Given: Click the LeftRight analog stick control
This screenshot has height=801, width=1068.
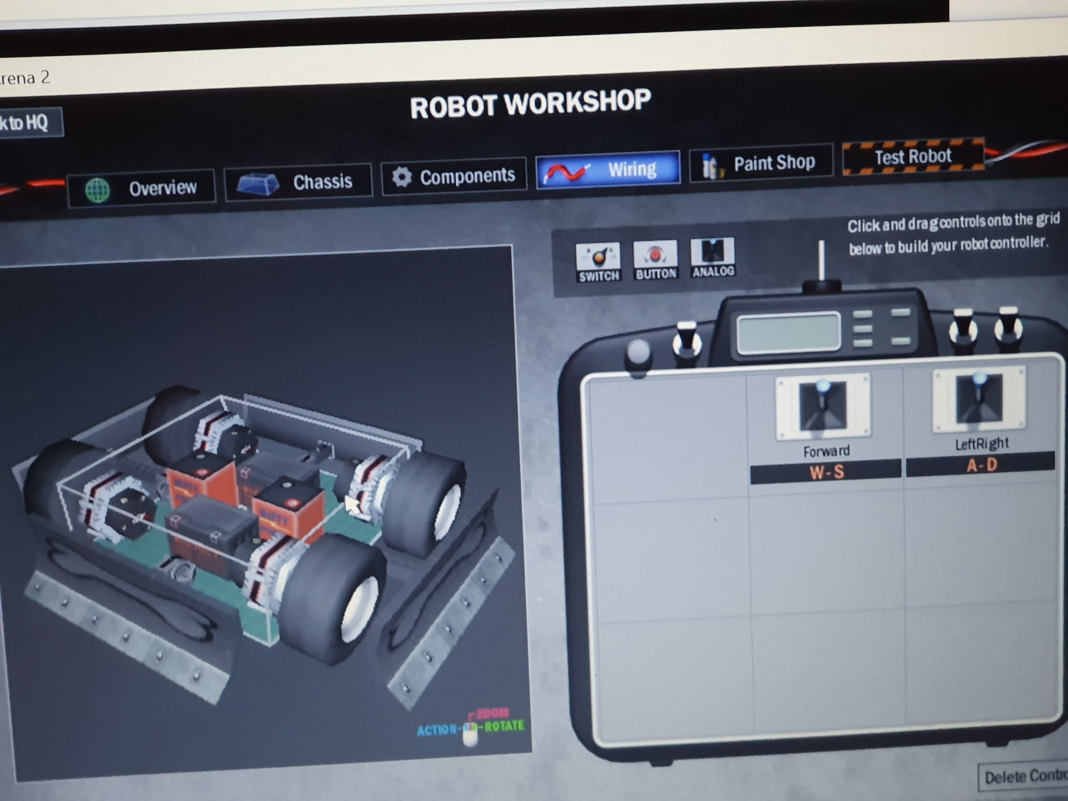Looking at the screenshot, I should coord(979,399).
